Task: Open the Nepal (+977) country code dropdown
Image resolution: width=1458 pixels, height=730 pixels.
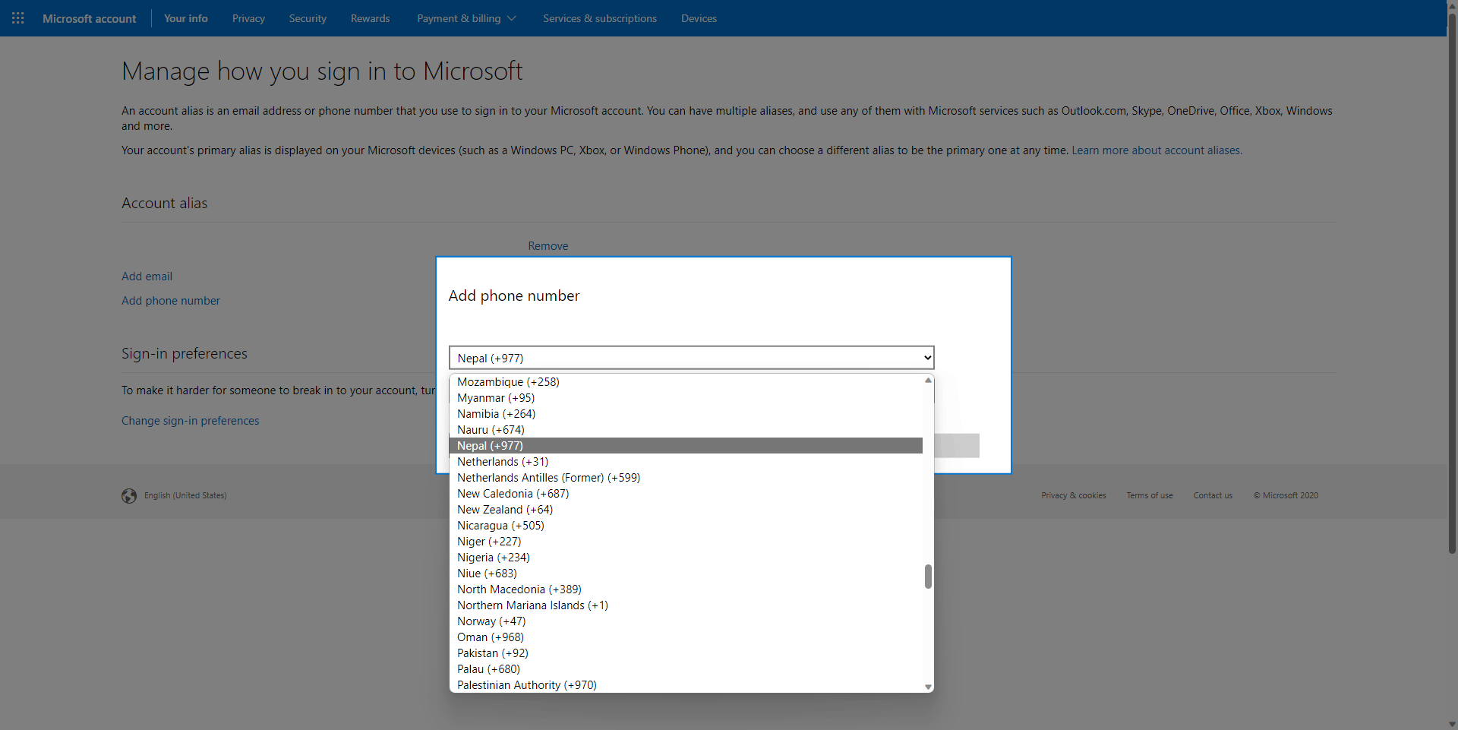Action: click(x=691, y=358)
